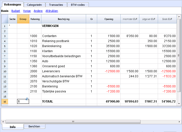182x132 pixels.
Task: Click the Automatisch berekende BTW cell
Action: [64, 76]
